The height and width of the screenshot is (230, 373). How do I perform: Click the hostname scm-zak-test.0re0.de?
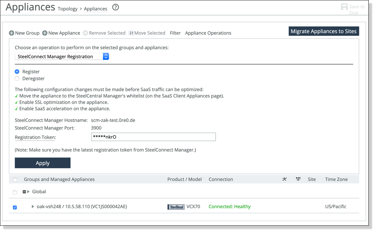(113, 120)
